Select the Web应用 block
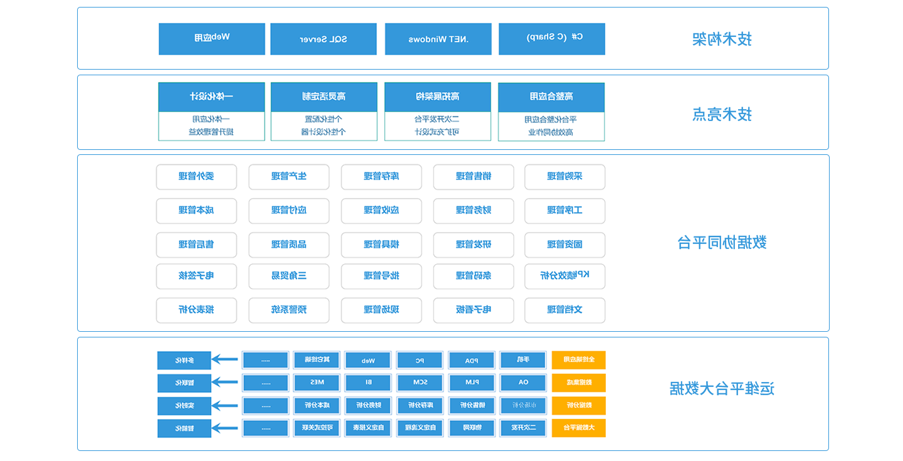Viewport: 903px width, 461px height. (x=212, y=39)
